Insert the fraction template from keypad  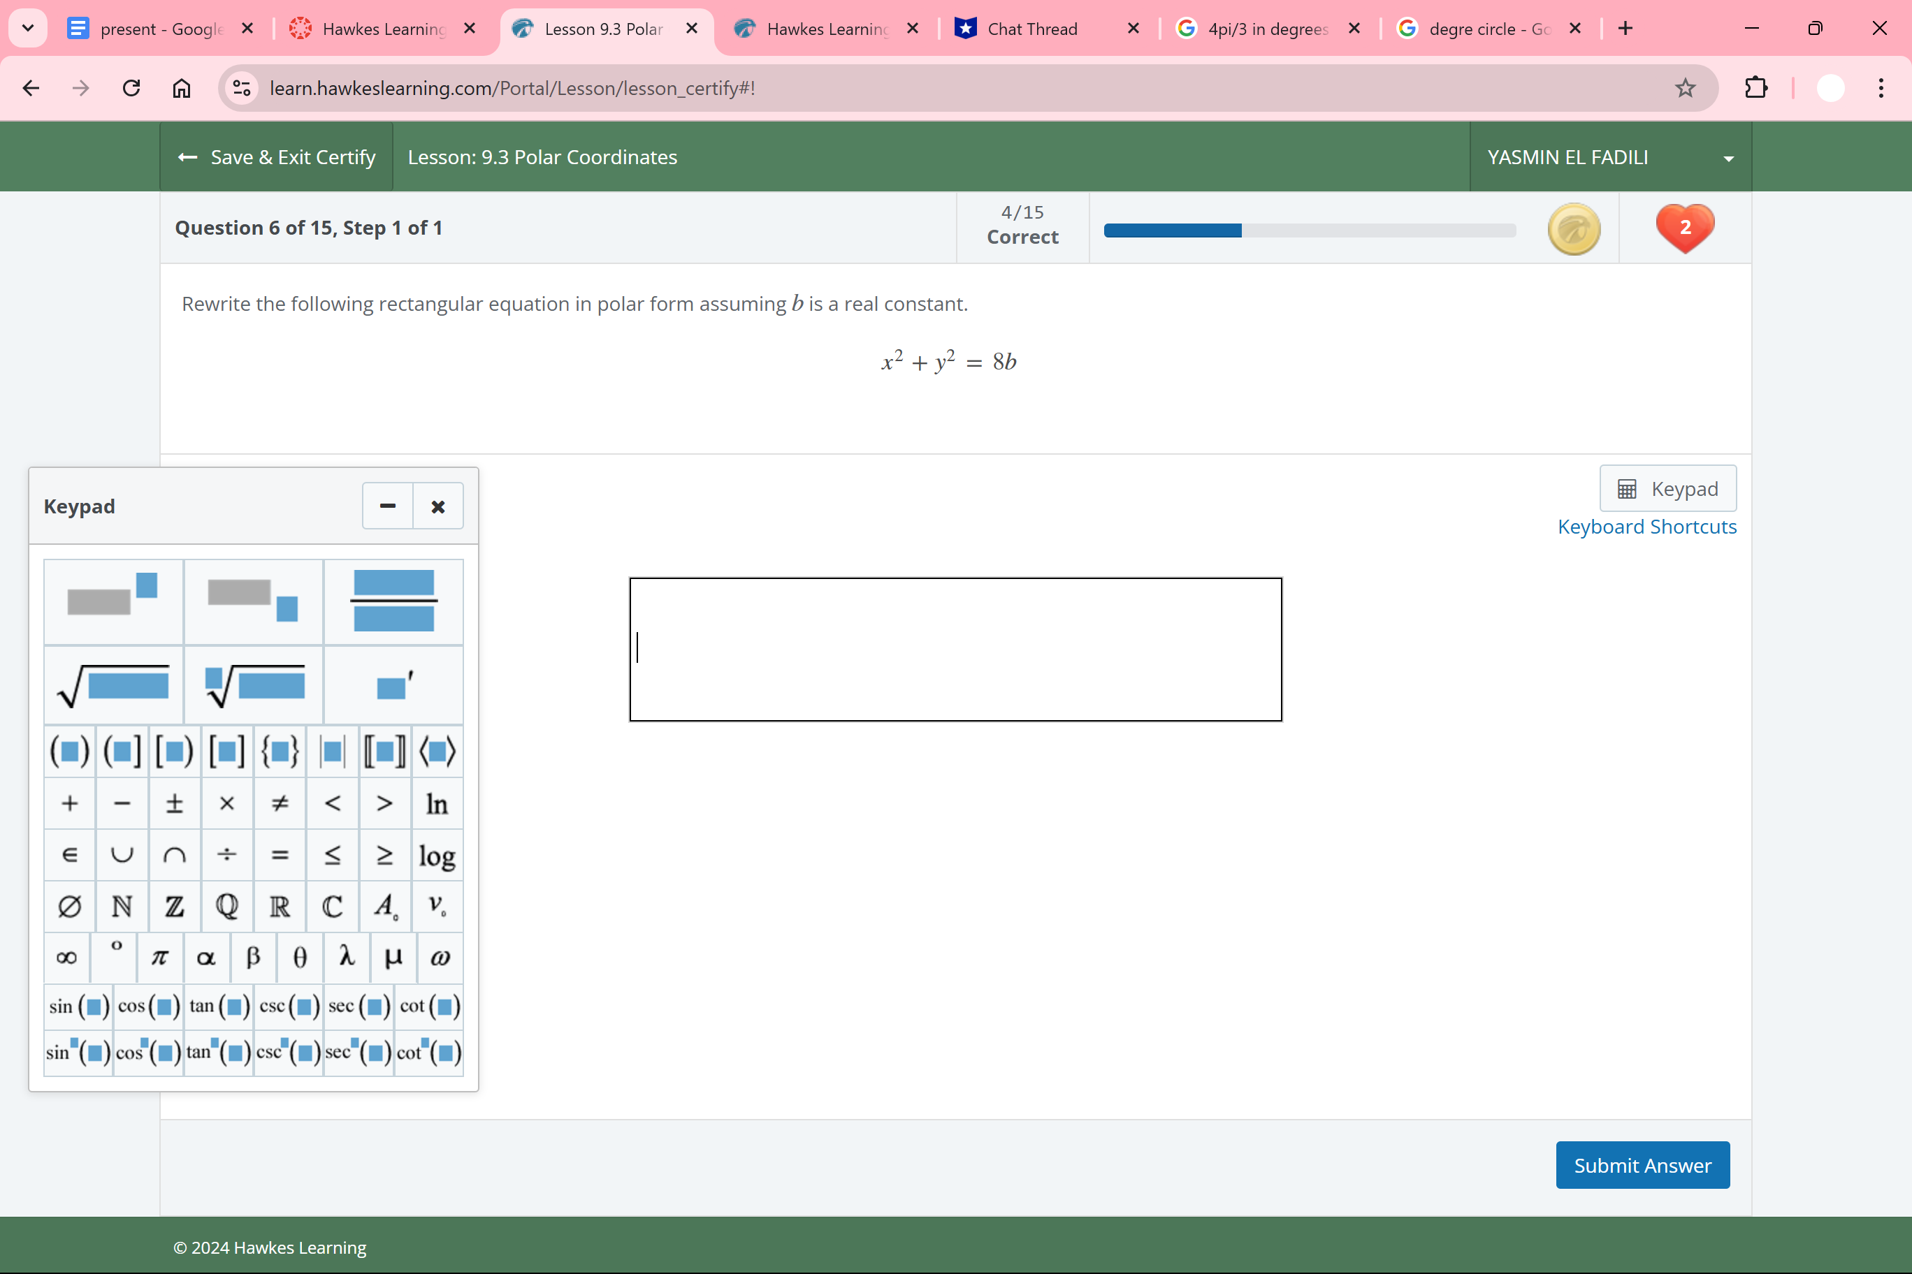point(393,601)
